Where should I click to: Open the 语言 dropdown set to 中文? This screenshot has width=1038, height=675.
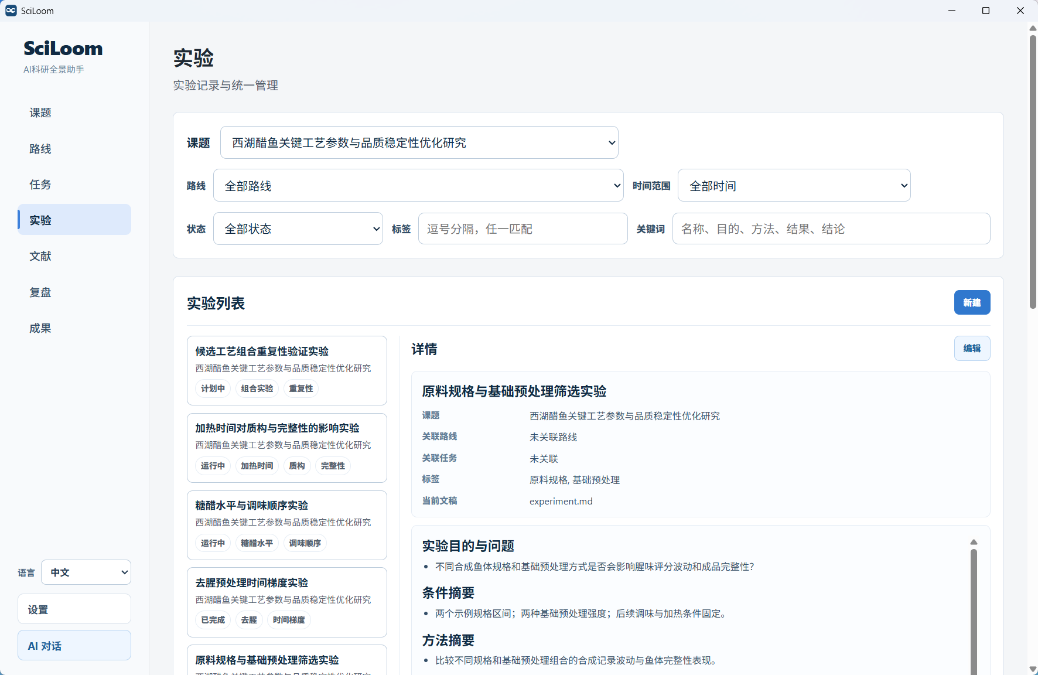86,572
